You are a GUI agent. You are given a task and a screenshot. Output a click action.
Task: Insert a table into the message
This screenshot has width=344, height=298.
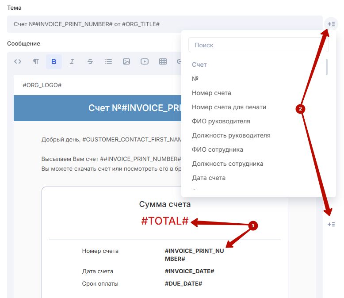tap(163, 61)
